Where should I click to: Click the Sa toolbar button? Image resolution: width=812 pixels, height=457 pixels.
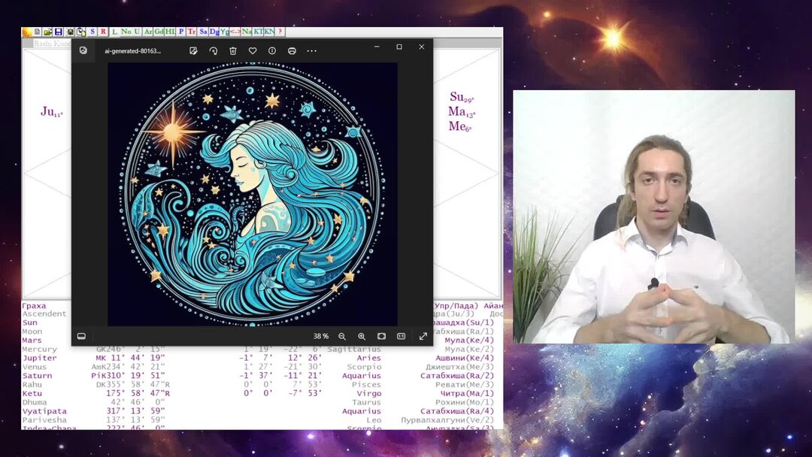click(204, 32)
